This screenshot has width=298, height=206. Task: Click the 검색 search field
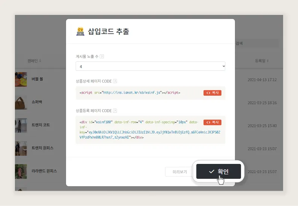coord(257,43)
